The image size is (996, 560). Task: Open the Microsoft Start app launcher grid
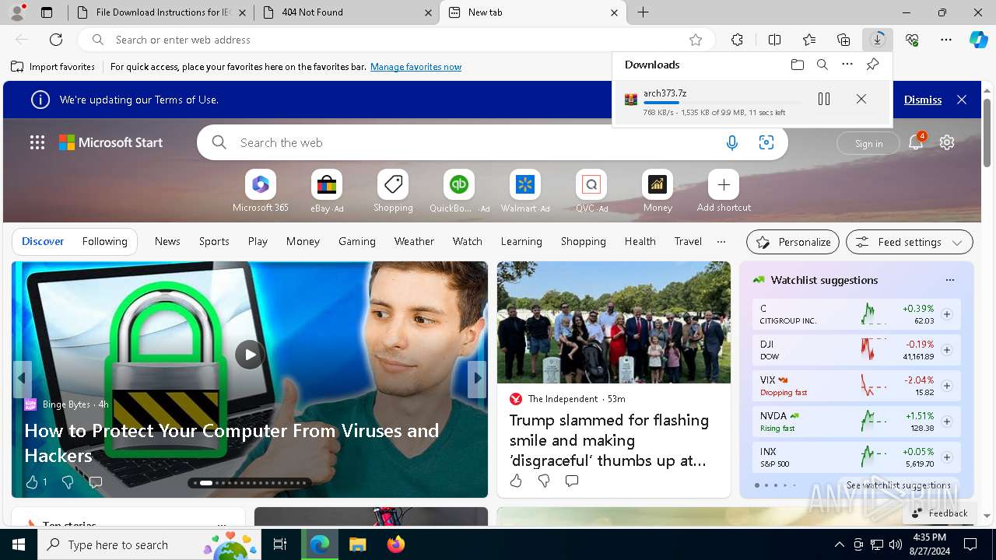click(37, 142)
